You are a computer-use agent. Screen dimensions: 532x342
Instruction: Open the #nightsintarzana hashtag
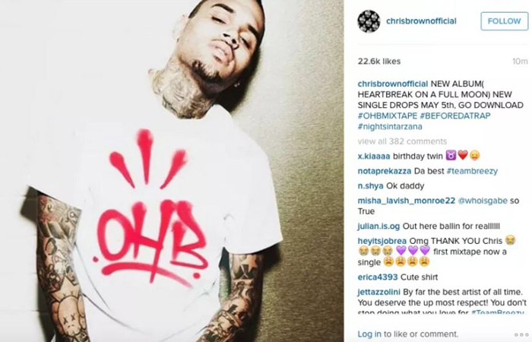click(x=390, y=127)
